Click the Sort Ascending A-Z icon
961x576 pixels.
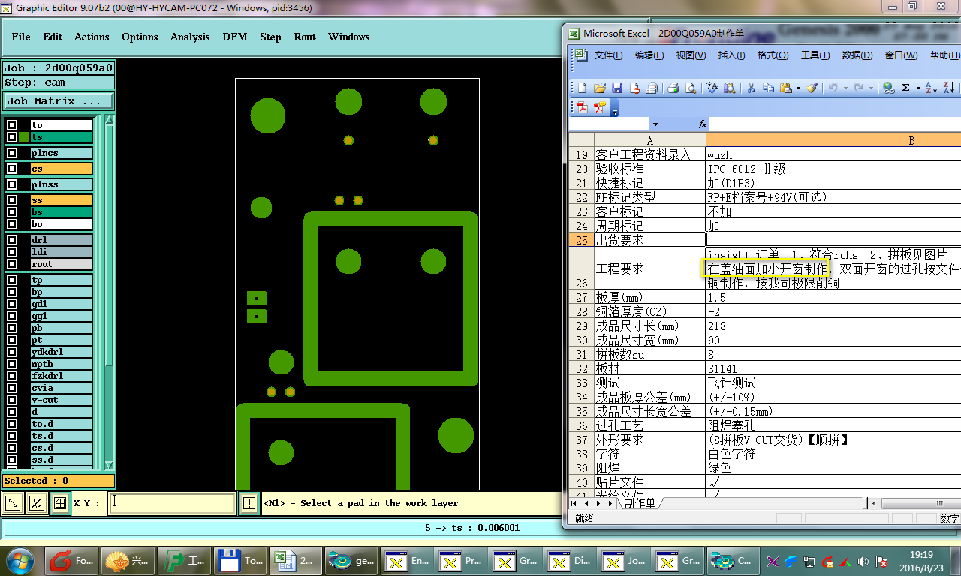point(931,88)
